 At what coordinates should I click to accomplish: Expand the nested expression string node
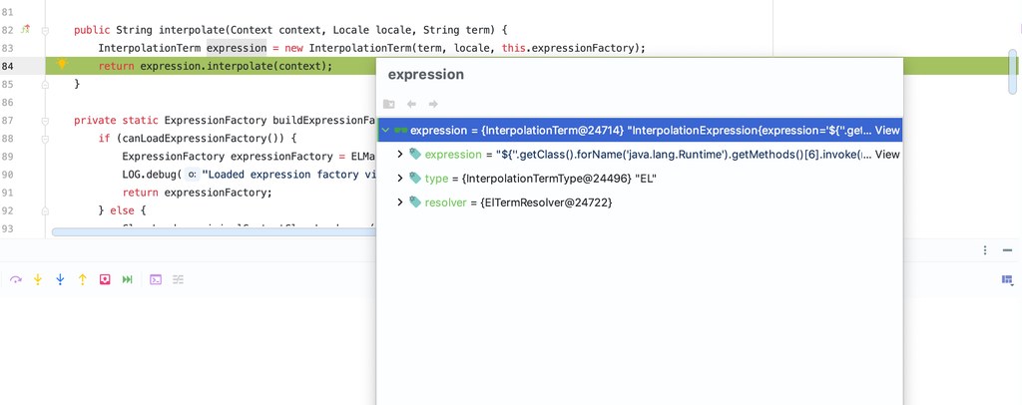tap(400, 154)
